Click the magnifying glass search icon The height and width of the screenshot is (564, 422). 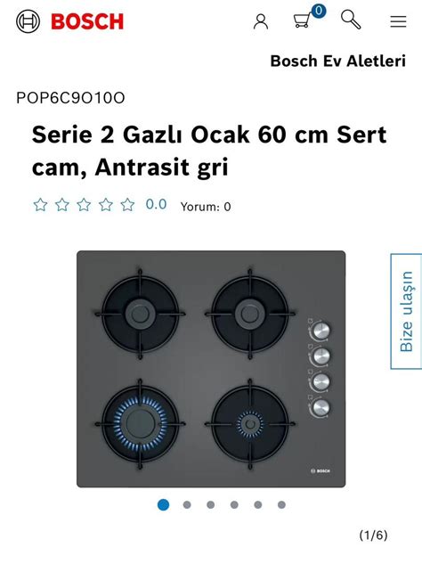tap(351, 20)
